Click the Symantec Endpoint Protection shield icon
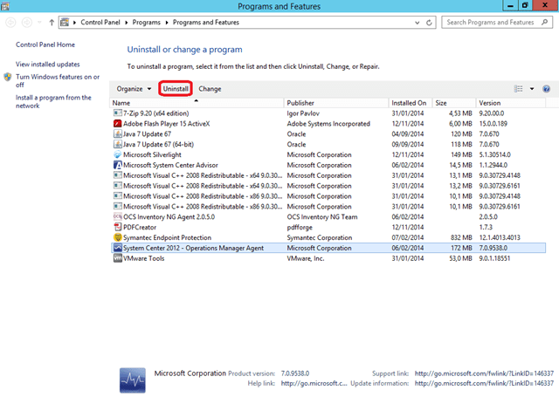This screenshot has width=559, height=397. [x=117, y=237]
